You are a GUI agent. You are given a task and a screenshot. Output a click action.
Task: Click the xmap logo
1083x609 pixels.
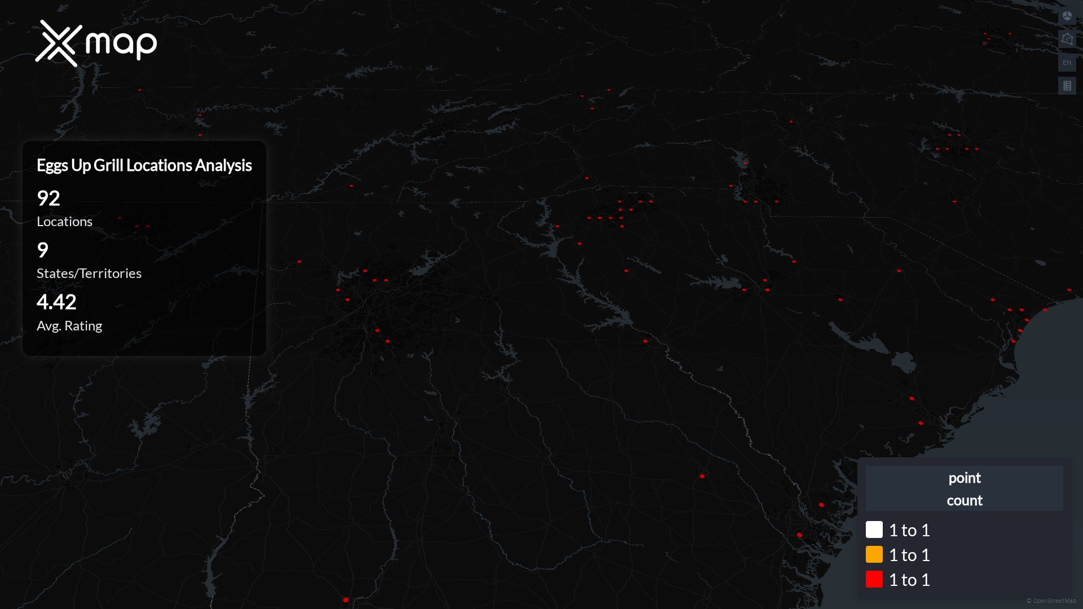(x=96, y=43)
